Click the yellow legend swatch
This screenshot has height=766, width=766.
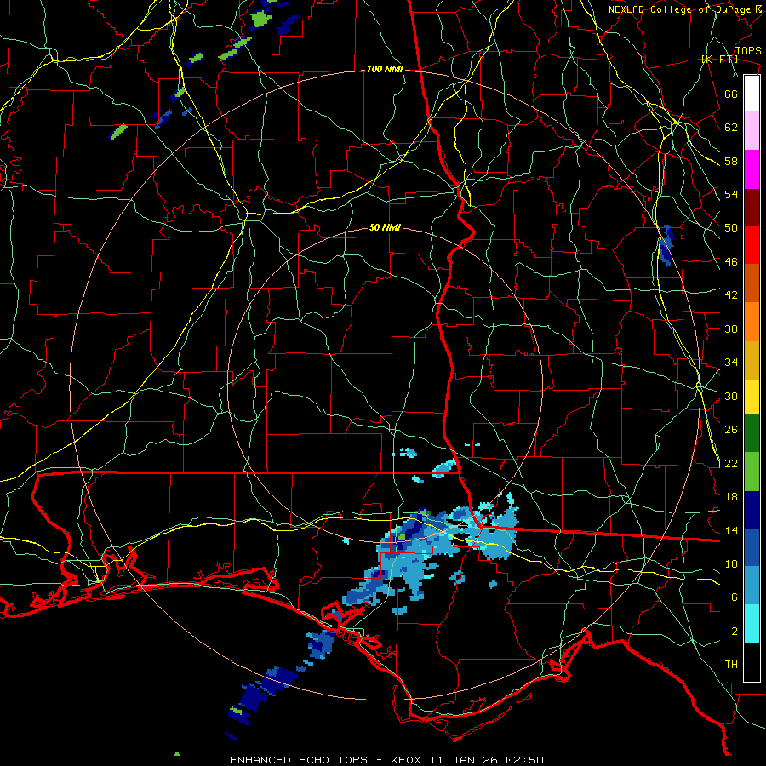pyautogui.click(x=752, y=397)
